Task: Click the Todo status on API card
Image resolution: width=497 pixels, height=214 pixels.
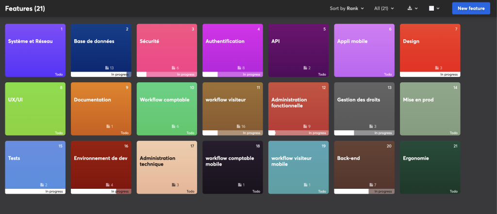Action: tap(322, 75)
